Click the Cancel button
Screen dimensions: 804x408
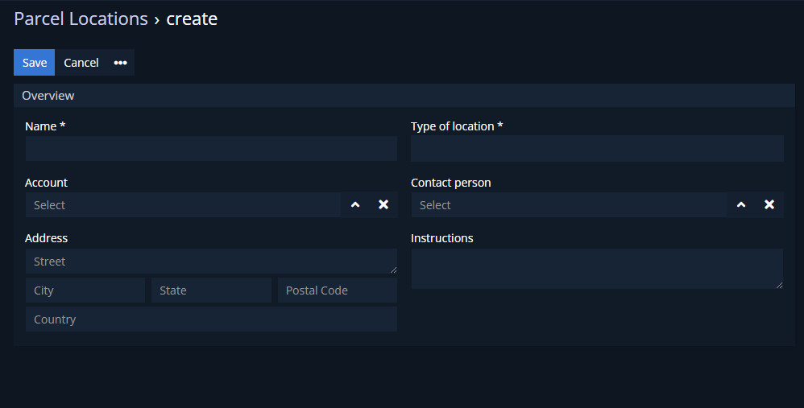[x=81, y=63]
